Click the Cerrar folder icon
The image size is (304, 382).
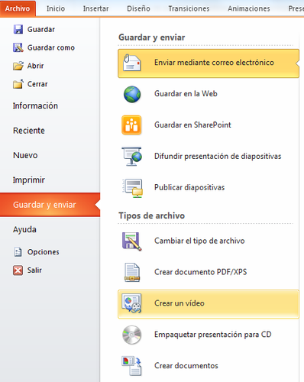18,84
